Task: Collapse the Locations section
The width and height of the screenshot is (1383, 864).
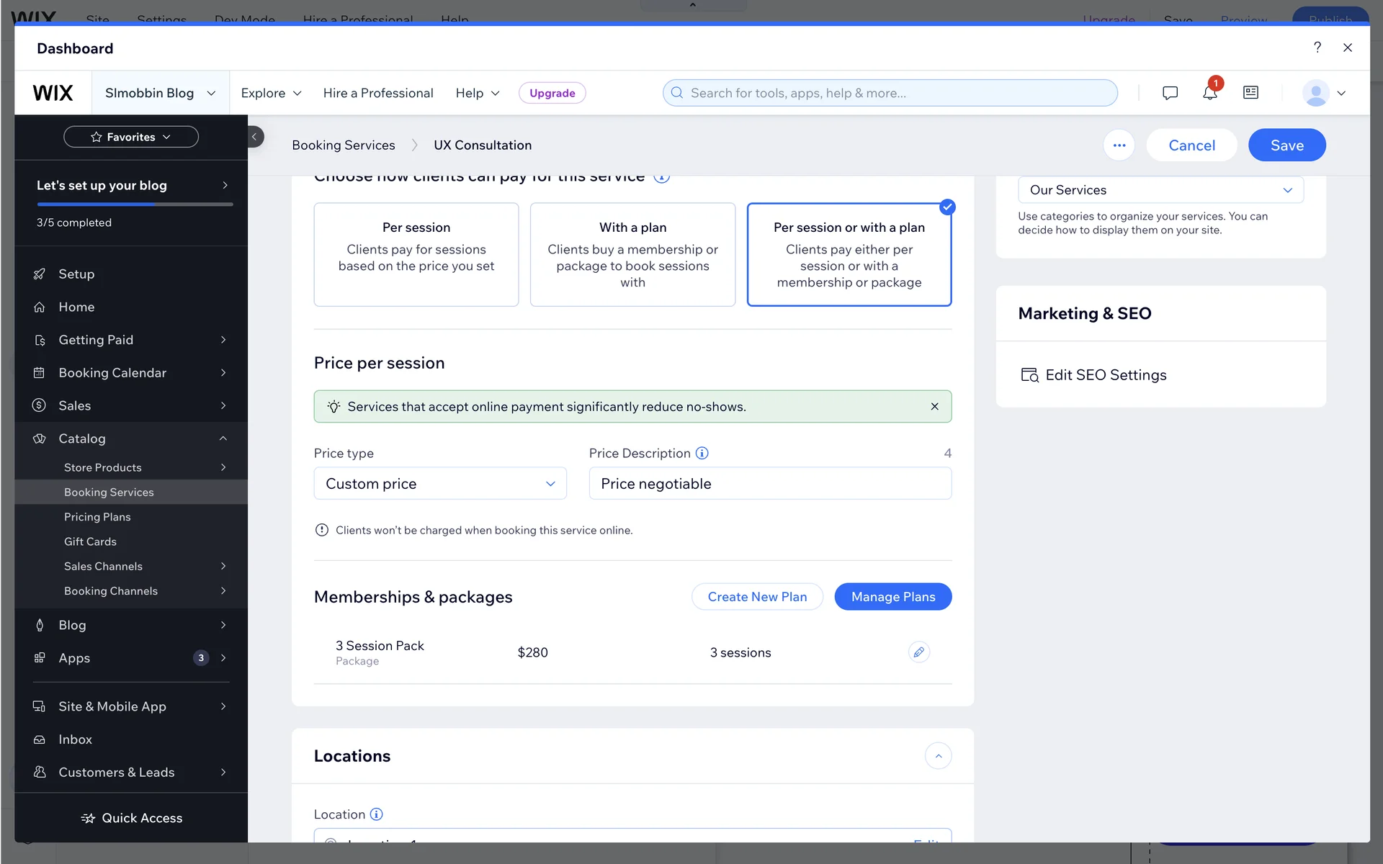Action: pyautogui.click(x=938, y=756)
